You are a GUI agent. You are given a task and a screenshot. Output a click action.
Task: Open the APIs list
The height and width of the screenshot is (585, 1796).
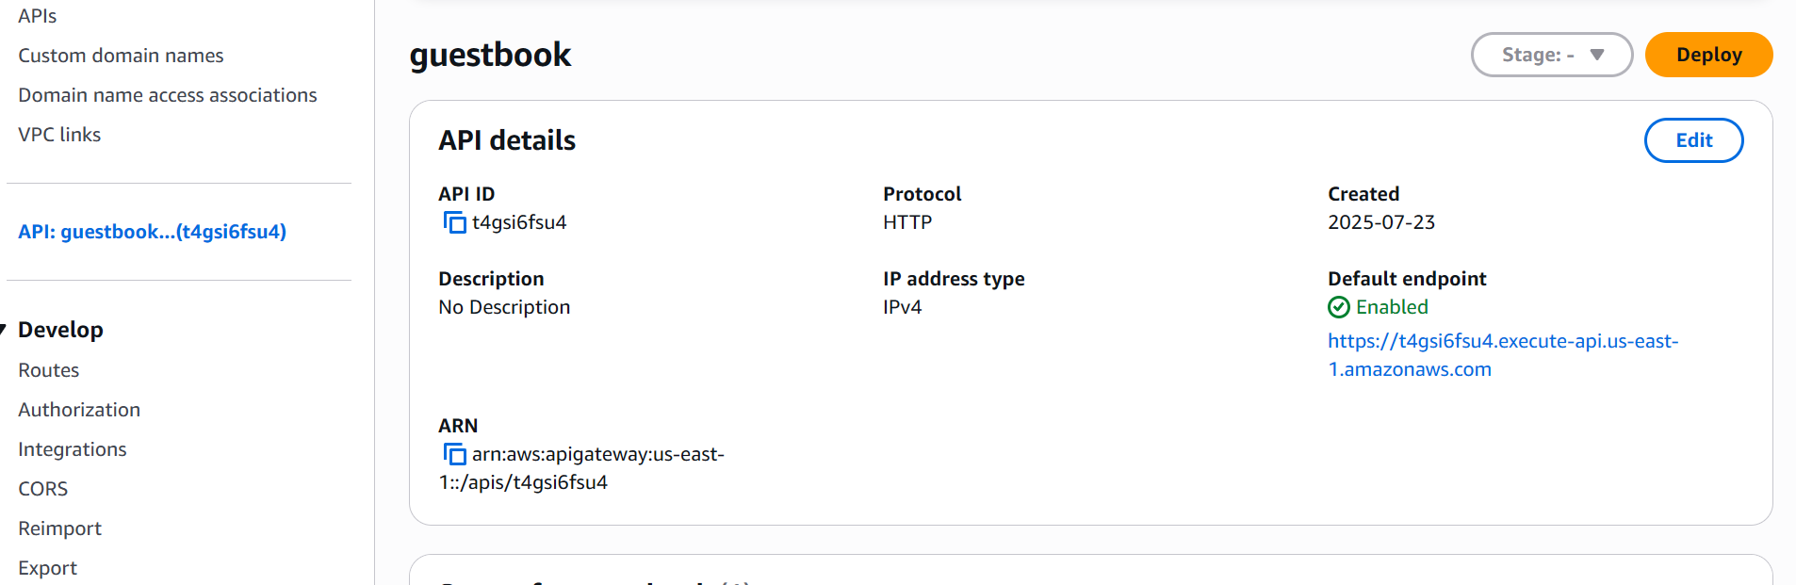[x=38, y=16]
